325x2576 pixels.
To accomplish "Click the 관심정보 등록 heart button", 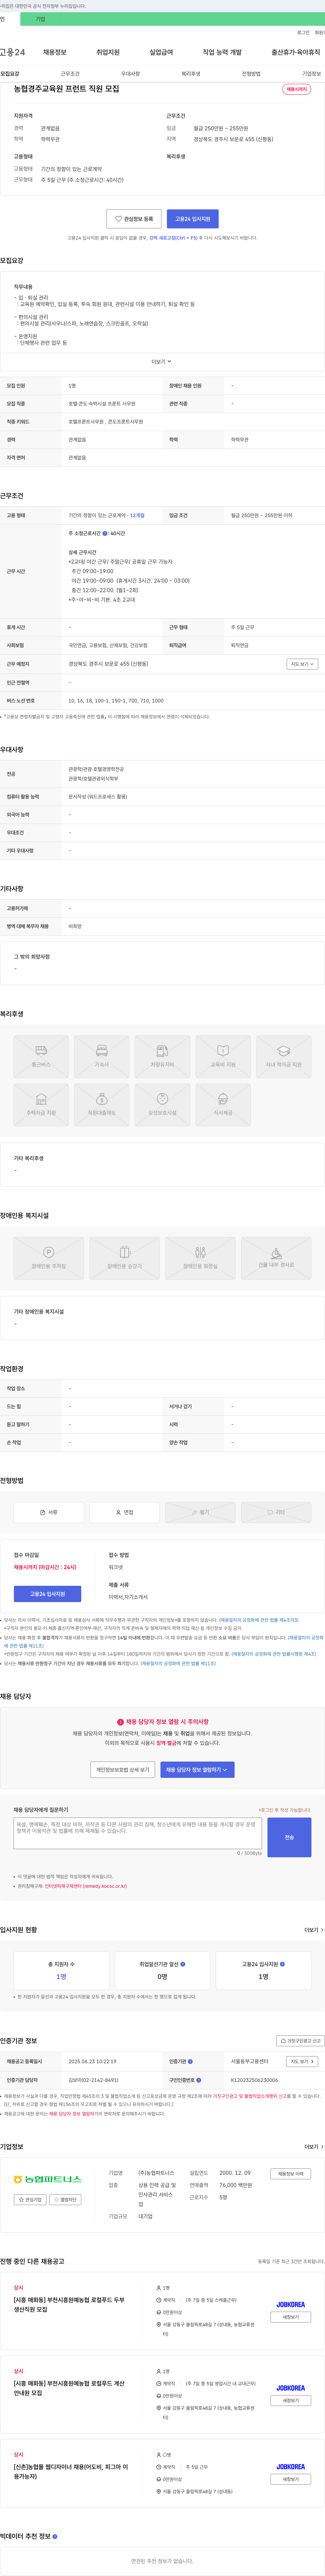I will click(134, 219).
